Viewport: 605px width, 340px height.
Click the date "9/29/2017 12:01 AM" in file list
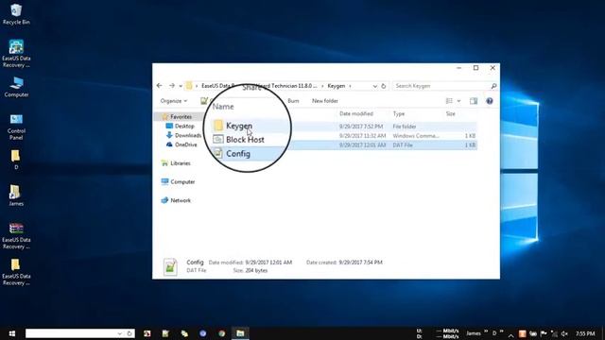point(362,144)
